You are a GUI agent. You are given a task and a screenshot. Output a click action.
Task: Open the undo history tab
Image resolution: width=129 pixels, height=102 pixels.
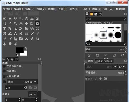(12, 59)
